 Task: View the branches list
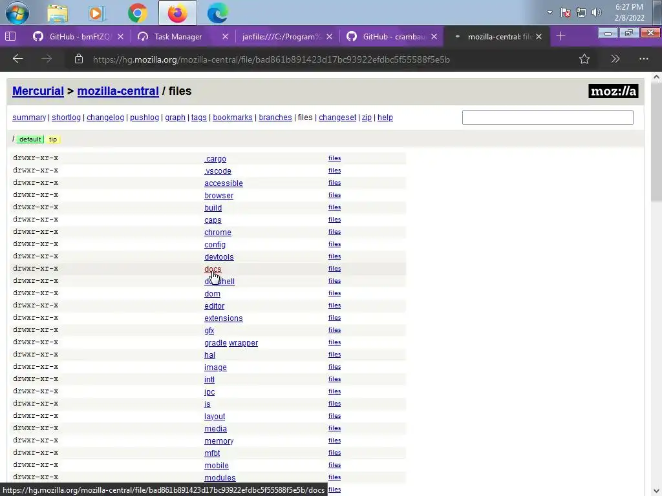(x=275, y=118)
